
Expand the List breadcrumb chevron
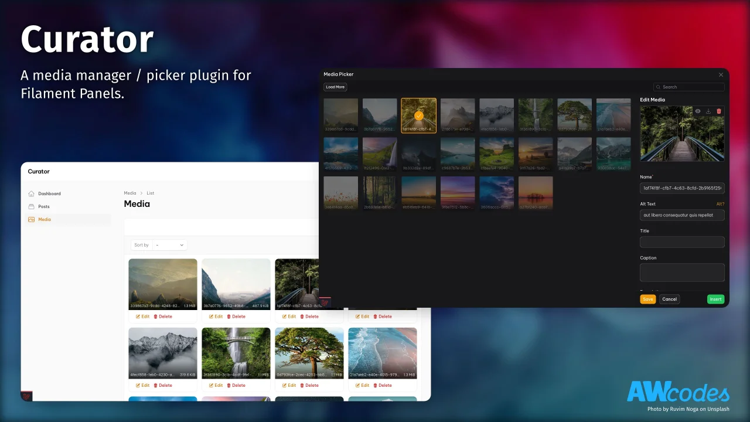coord(141,193)
